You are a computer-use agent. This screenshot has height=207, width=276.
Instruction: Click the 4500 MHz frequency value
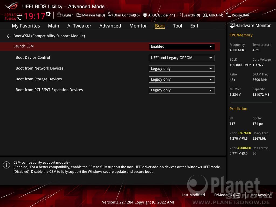tap(237, 50)
